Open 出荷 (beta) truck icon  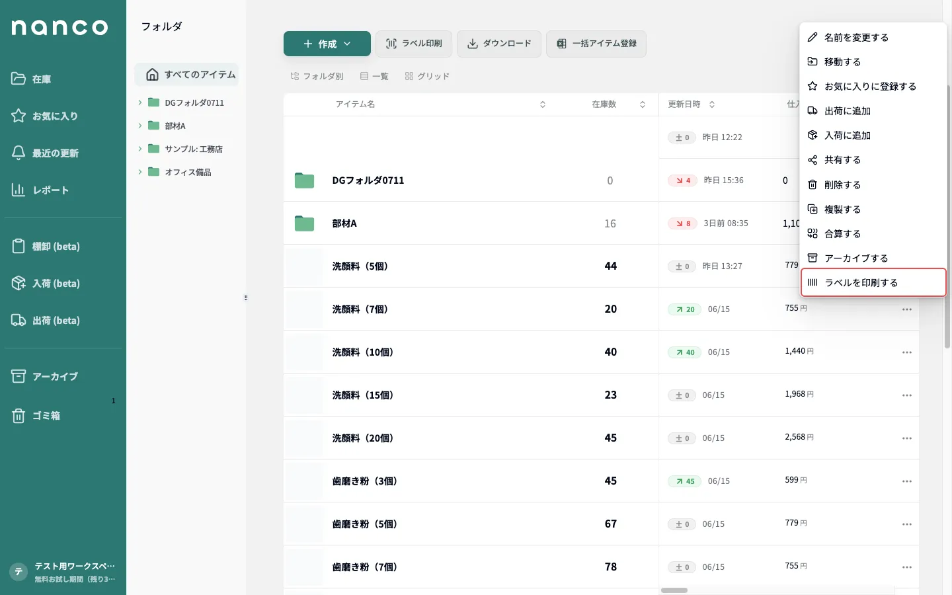[19, 320]
